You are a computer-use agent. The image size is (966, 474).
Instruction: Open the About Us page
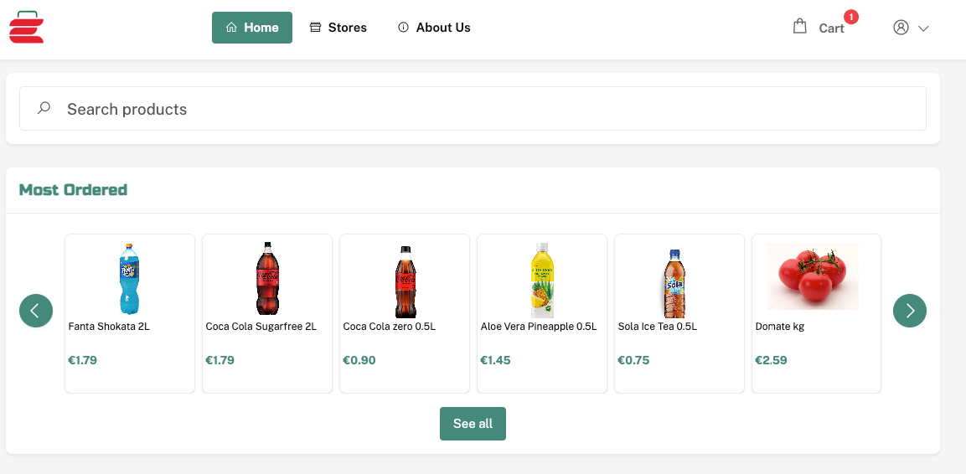coord(434,28)
